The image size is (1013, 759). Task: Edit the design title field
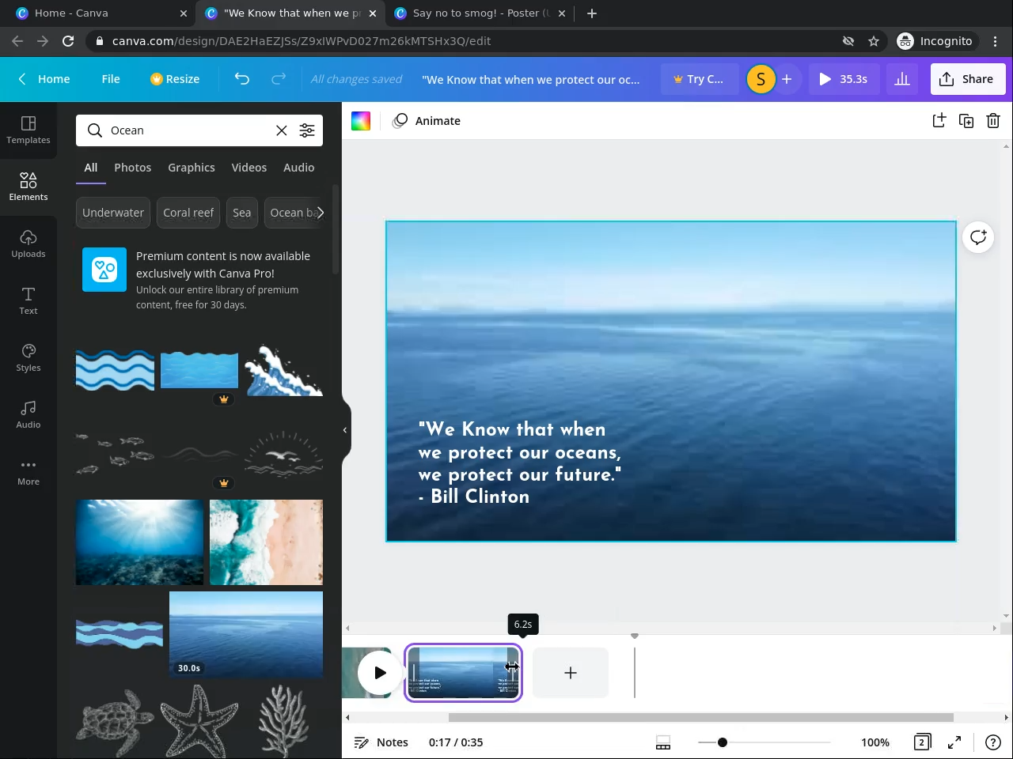point(531,79)
